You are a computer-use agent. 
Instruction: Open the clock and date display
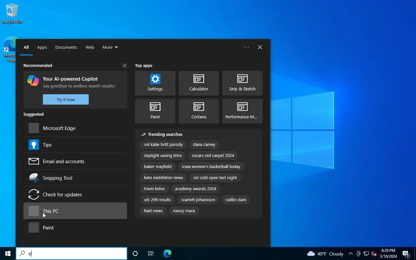tap(388, 253)
